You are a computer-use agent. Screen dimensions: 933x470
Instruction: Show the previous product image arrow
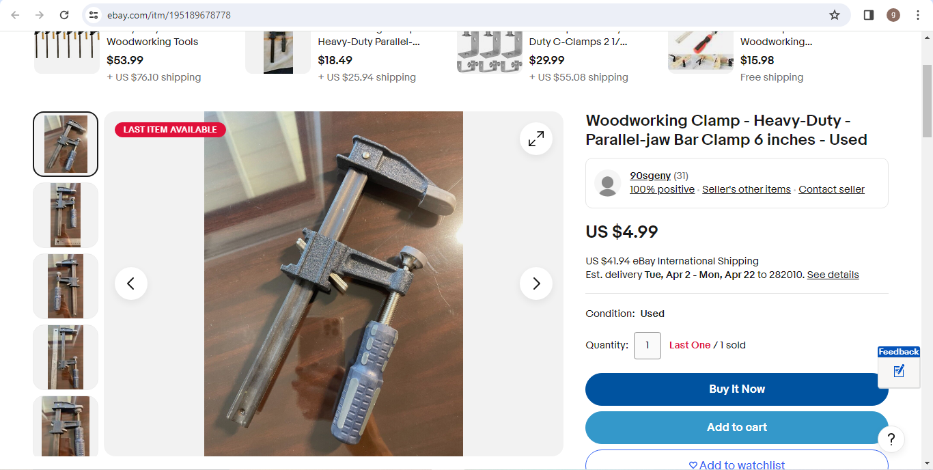(x=131, y=284)
